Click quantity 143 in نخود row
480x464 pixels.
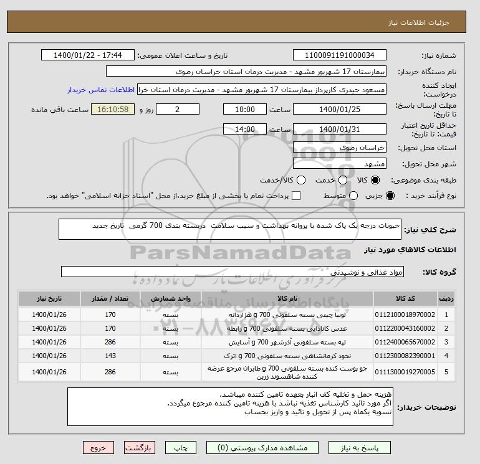110,356
